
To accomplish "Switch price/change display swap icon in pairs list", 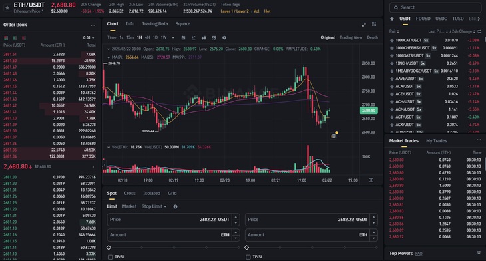I will (479, 31).
